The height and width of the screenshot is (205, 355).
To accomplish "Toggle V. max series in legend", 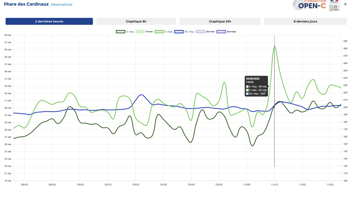I will [164, 32].
